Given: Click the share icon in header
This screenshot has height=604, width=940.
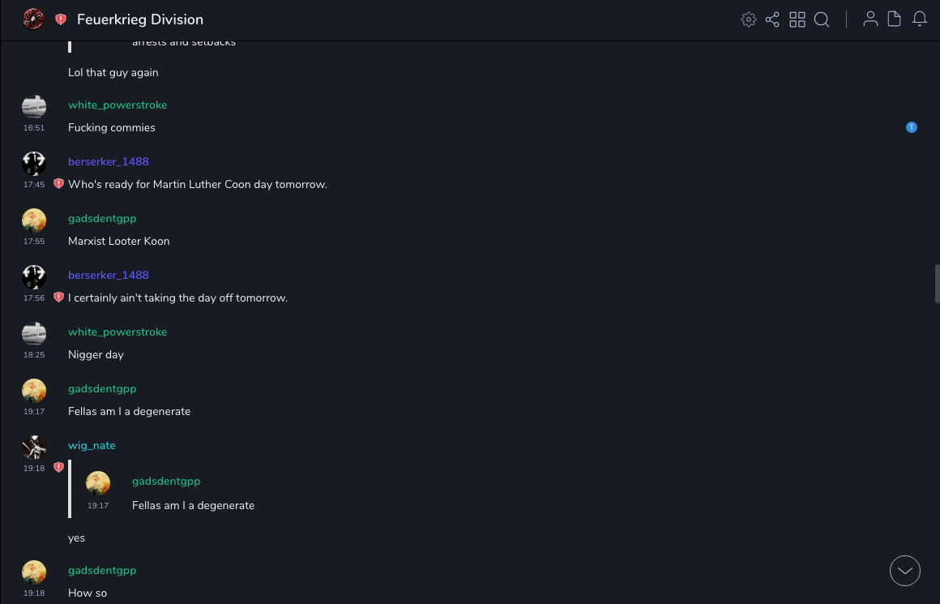Looking at the screenshot, I should point(772,19).
